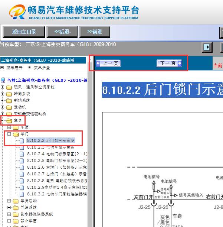Click document icon of 8.10.2.4 电动门锁示意图
The height and width of the screenshot is (227, 223).
pyautogui.click(x=22, y=154)
